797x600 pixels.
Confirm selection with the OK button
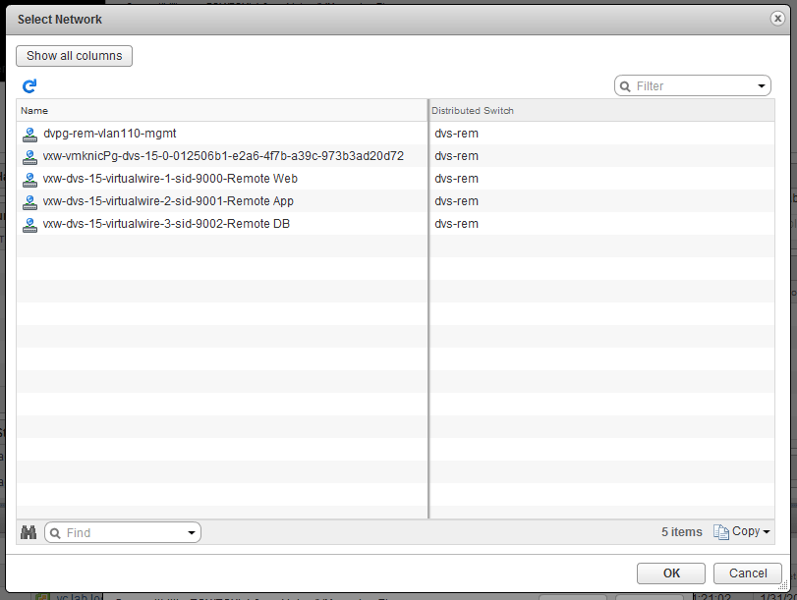tap(671, 573)
